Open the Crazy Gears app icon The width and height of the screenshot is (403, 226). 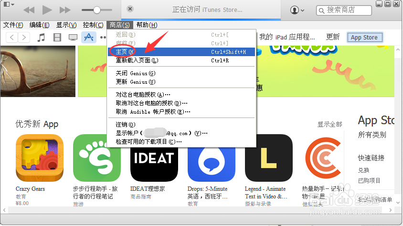[40, 158]
